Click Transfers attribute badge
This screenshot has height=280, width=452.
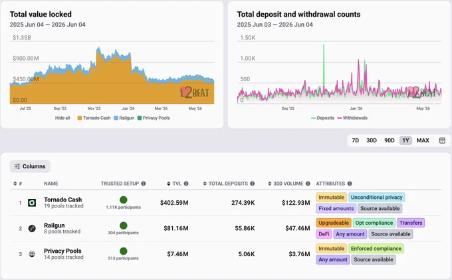(x=411, y=223)
